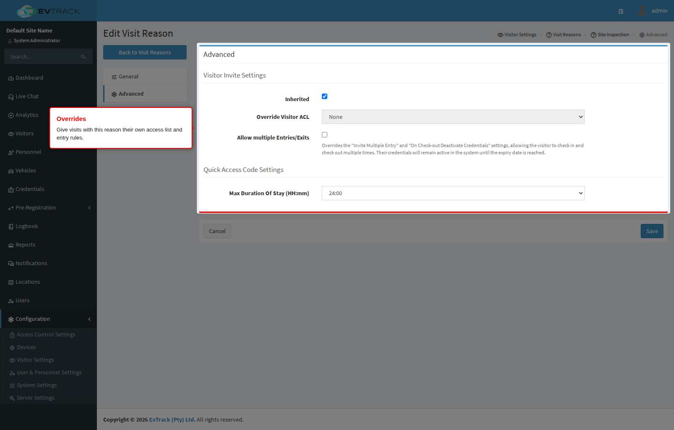Screen dimensions: 674x430
Task: Click Back to Visit Reasons button
Action: (x=145, y=52)
